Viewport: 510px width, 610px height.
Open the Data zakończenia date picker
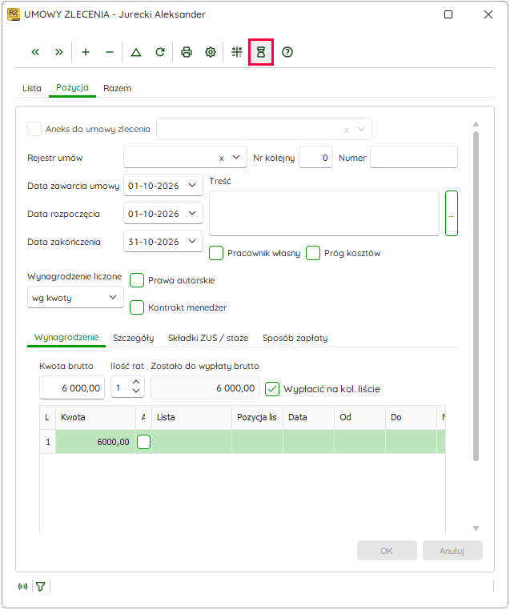click(x=192, y=241)
